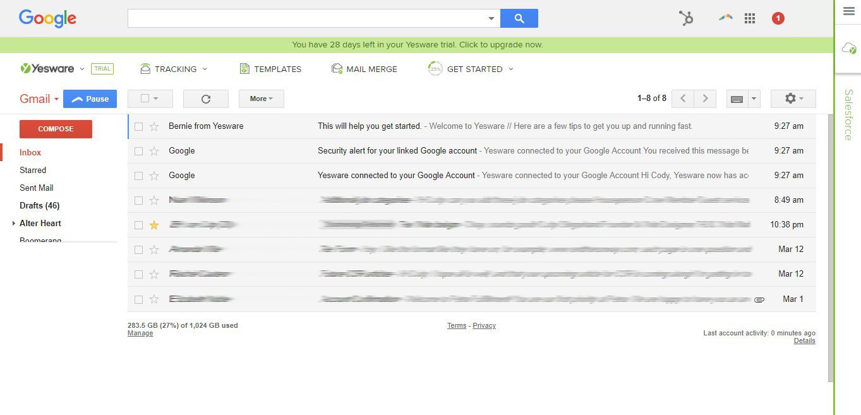Image resolution: width=861 pixels, height=415 pixels.
Task: Check the 8:49 am email checkbox
Action: click(x=139, y=200)
